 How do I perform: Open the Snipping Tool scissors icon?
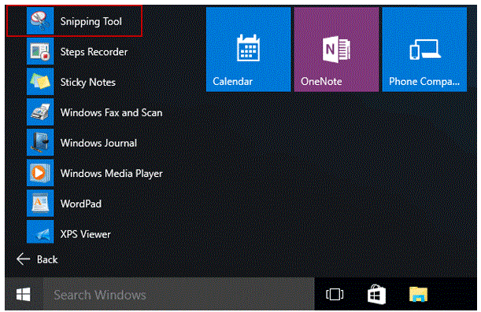pos(40,20)
